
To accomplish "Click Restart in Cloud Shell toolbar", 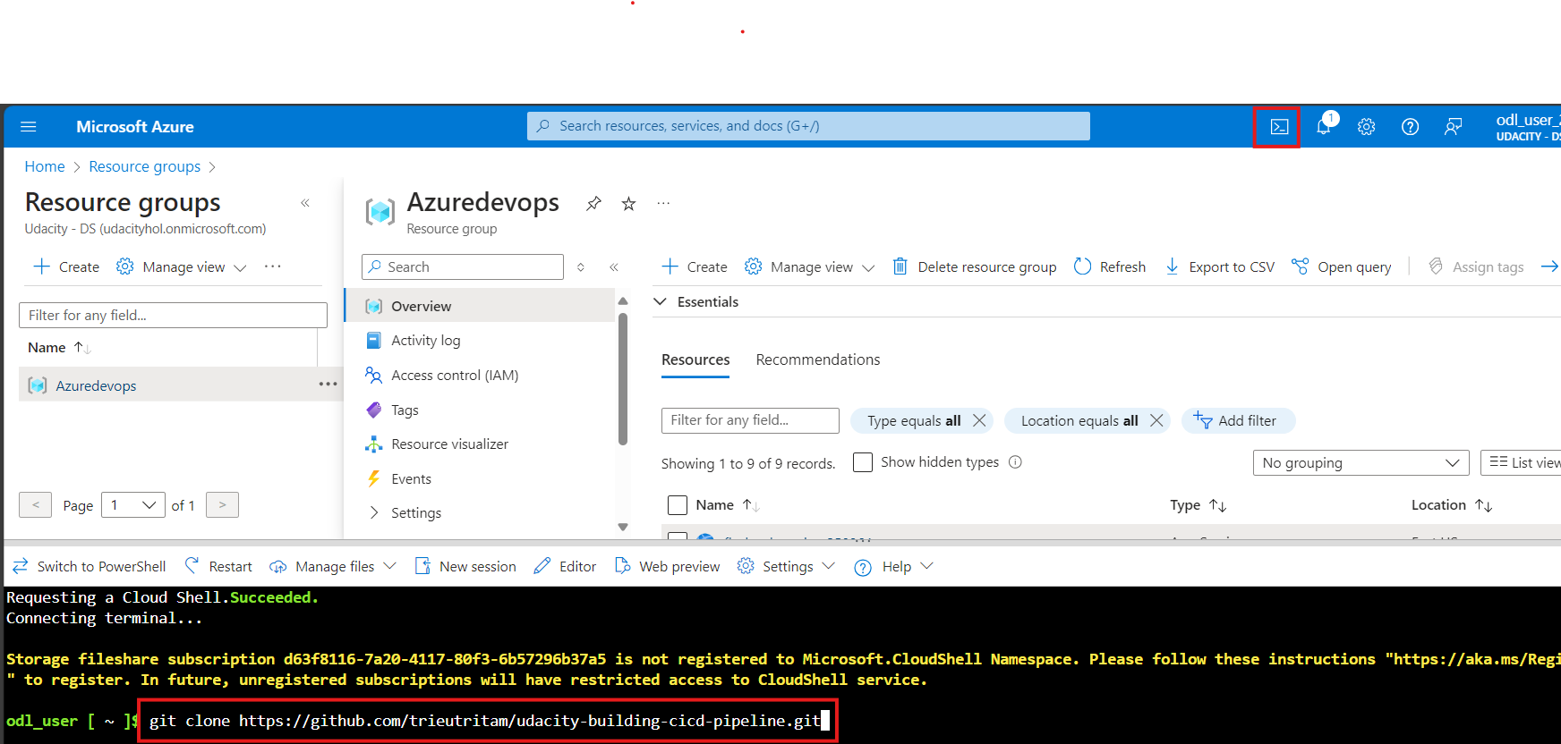I will 218,566.
